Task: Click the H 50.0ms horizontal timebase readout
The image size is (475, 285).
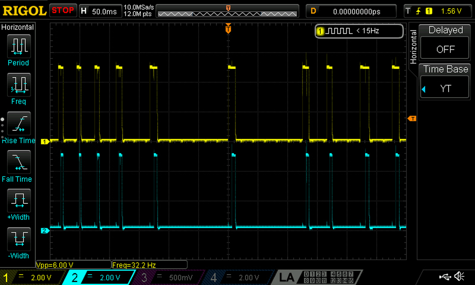Action: click(100, 11)
